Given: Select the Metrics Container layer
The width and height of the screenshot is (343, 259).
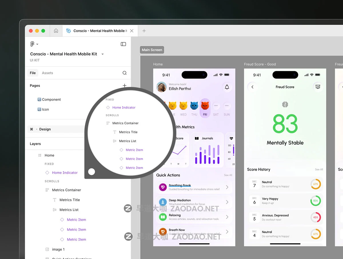Looking at the screenshot, I should click(x=66, y=190).
